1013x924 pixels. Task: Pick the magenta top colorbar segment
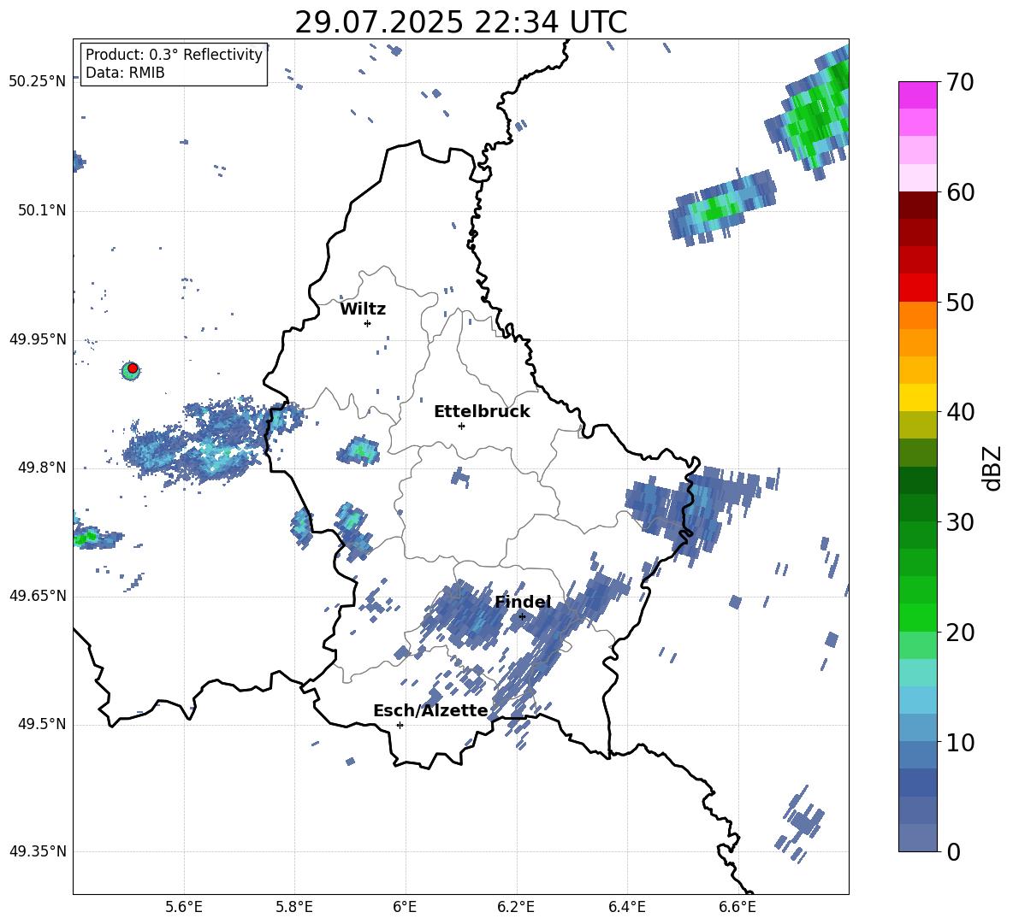coord(917,95)
